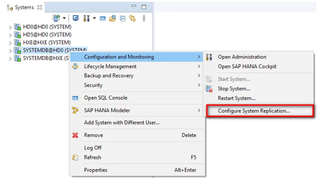325x183 pixels.
Task: Open the view menu three-dots icon
Action: pos(144,18)
